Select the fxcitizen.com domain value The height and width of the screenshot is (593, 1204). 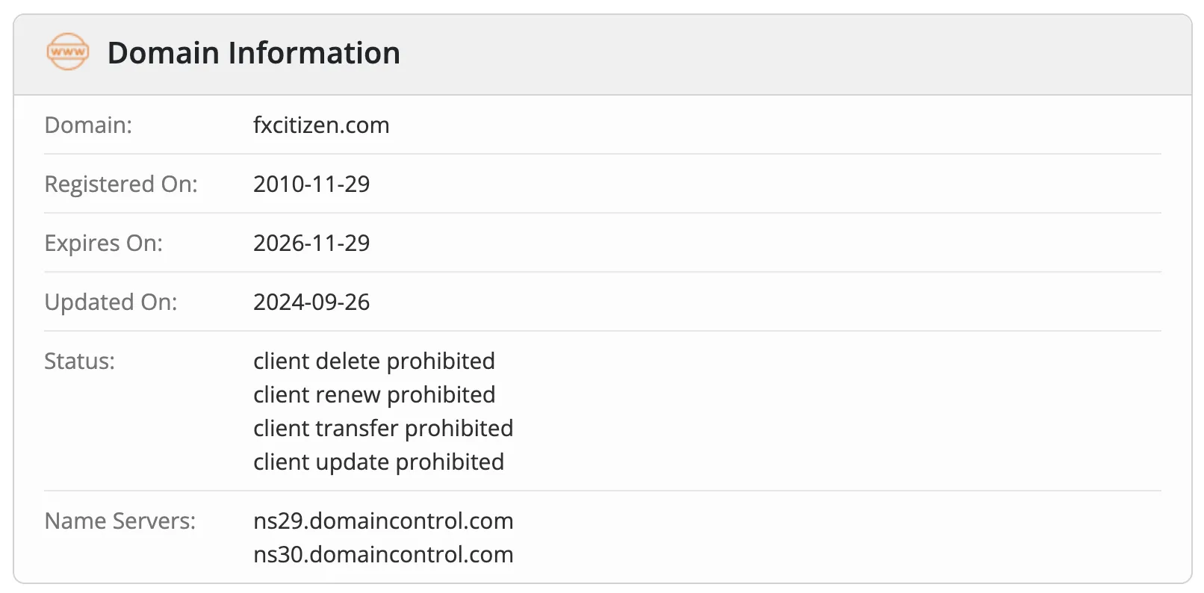click(321, 125)
